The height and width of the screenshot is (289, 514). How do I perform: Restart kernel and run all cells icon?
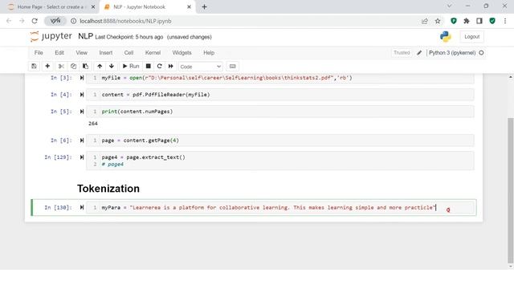click(x=171, y=66)
